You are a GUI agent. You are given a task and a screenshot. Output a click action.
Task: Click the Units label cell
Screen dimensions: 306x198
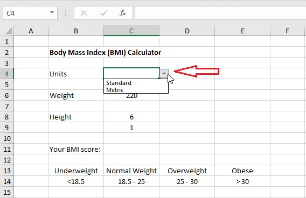(76, 74)
